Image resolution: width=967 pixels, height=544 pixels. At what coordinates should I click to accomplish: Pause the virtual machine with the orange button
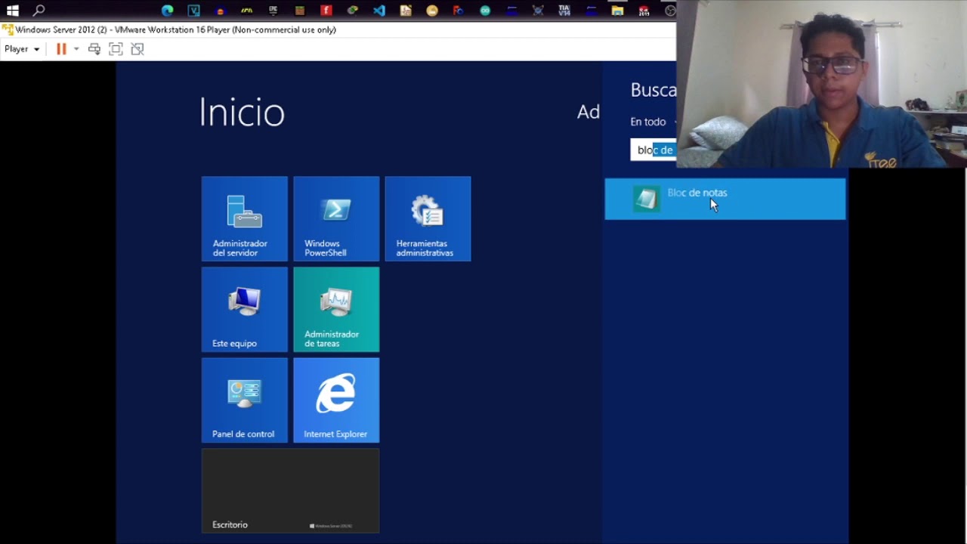[61, 49]
